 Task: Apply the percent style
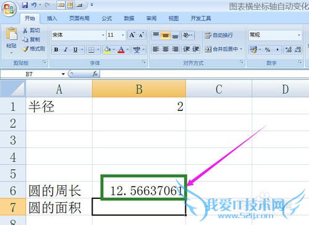click(268, 50)
